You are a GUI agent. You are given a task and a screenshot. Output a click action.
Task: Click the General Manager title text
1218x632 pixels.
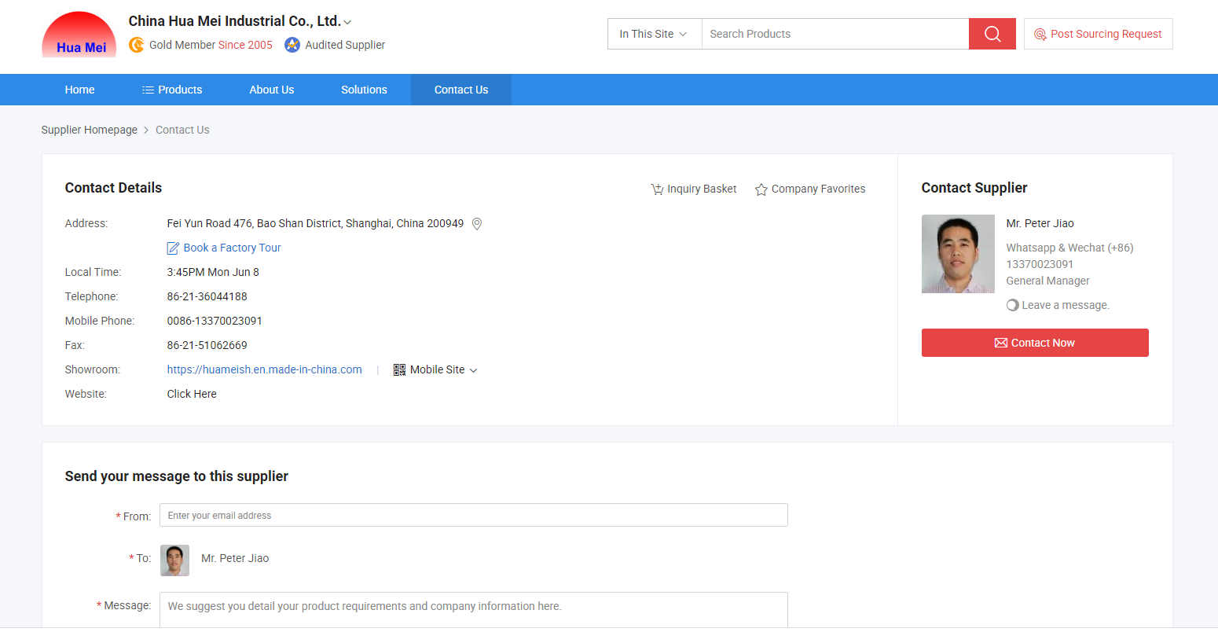[x=1047, y=281]
